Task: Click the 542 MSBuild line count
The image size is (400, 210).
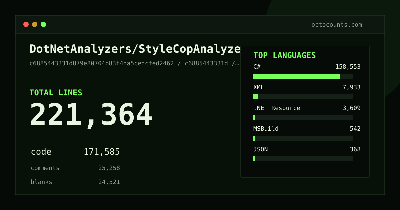Action: pyautogui.click(x=355, y=129)
